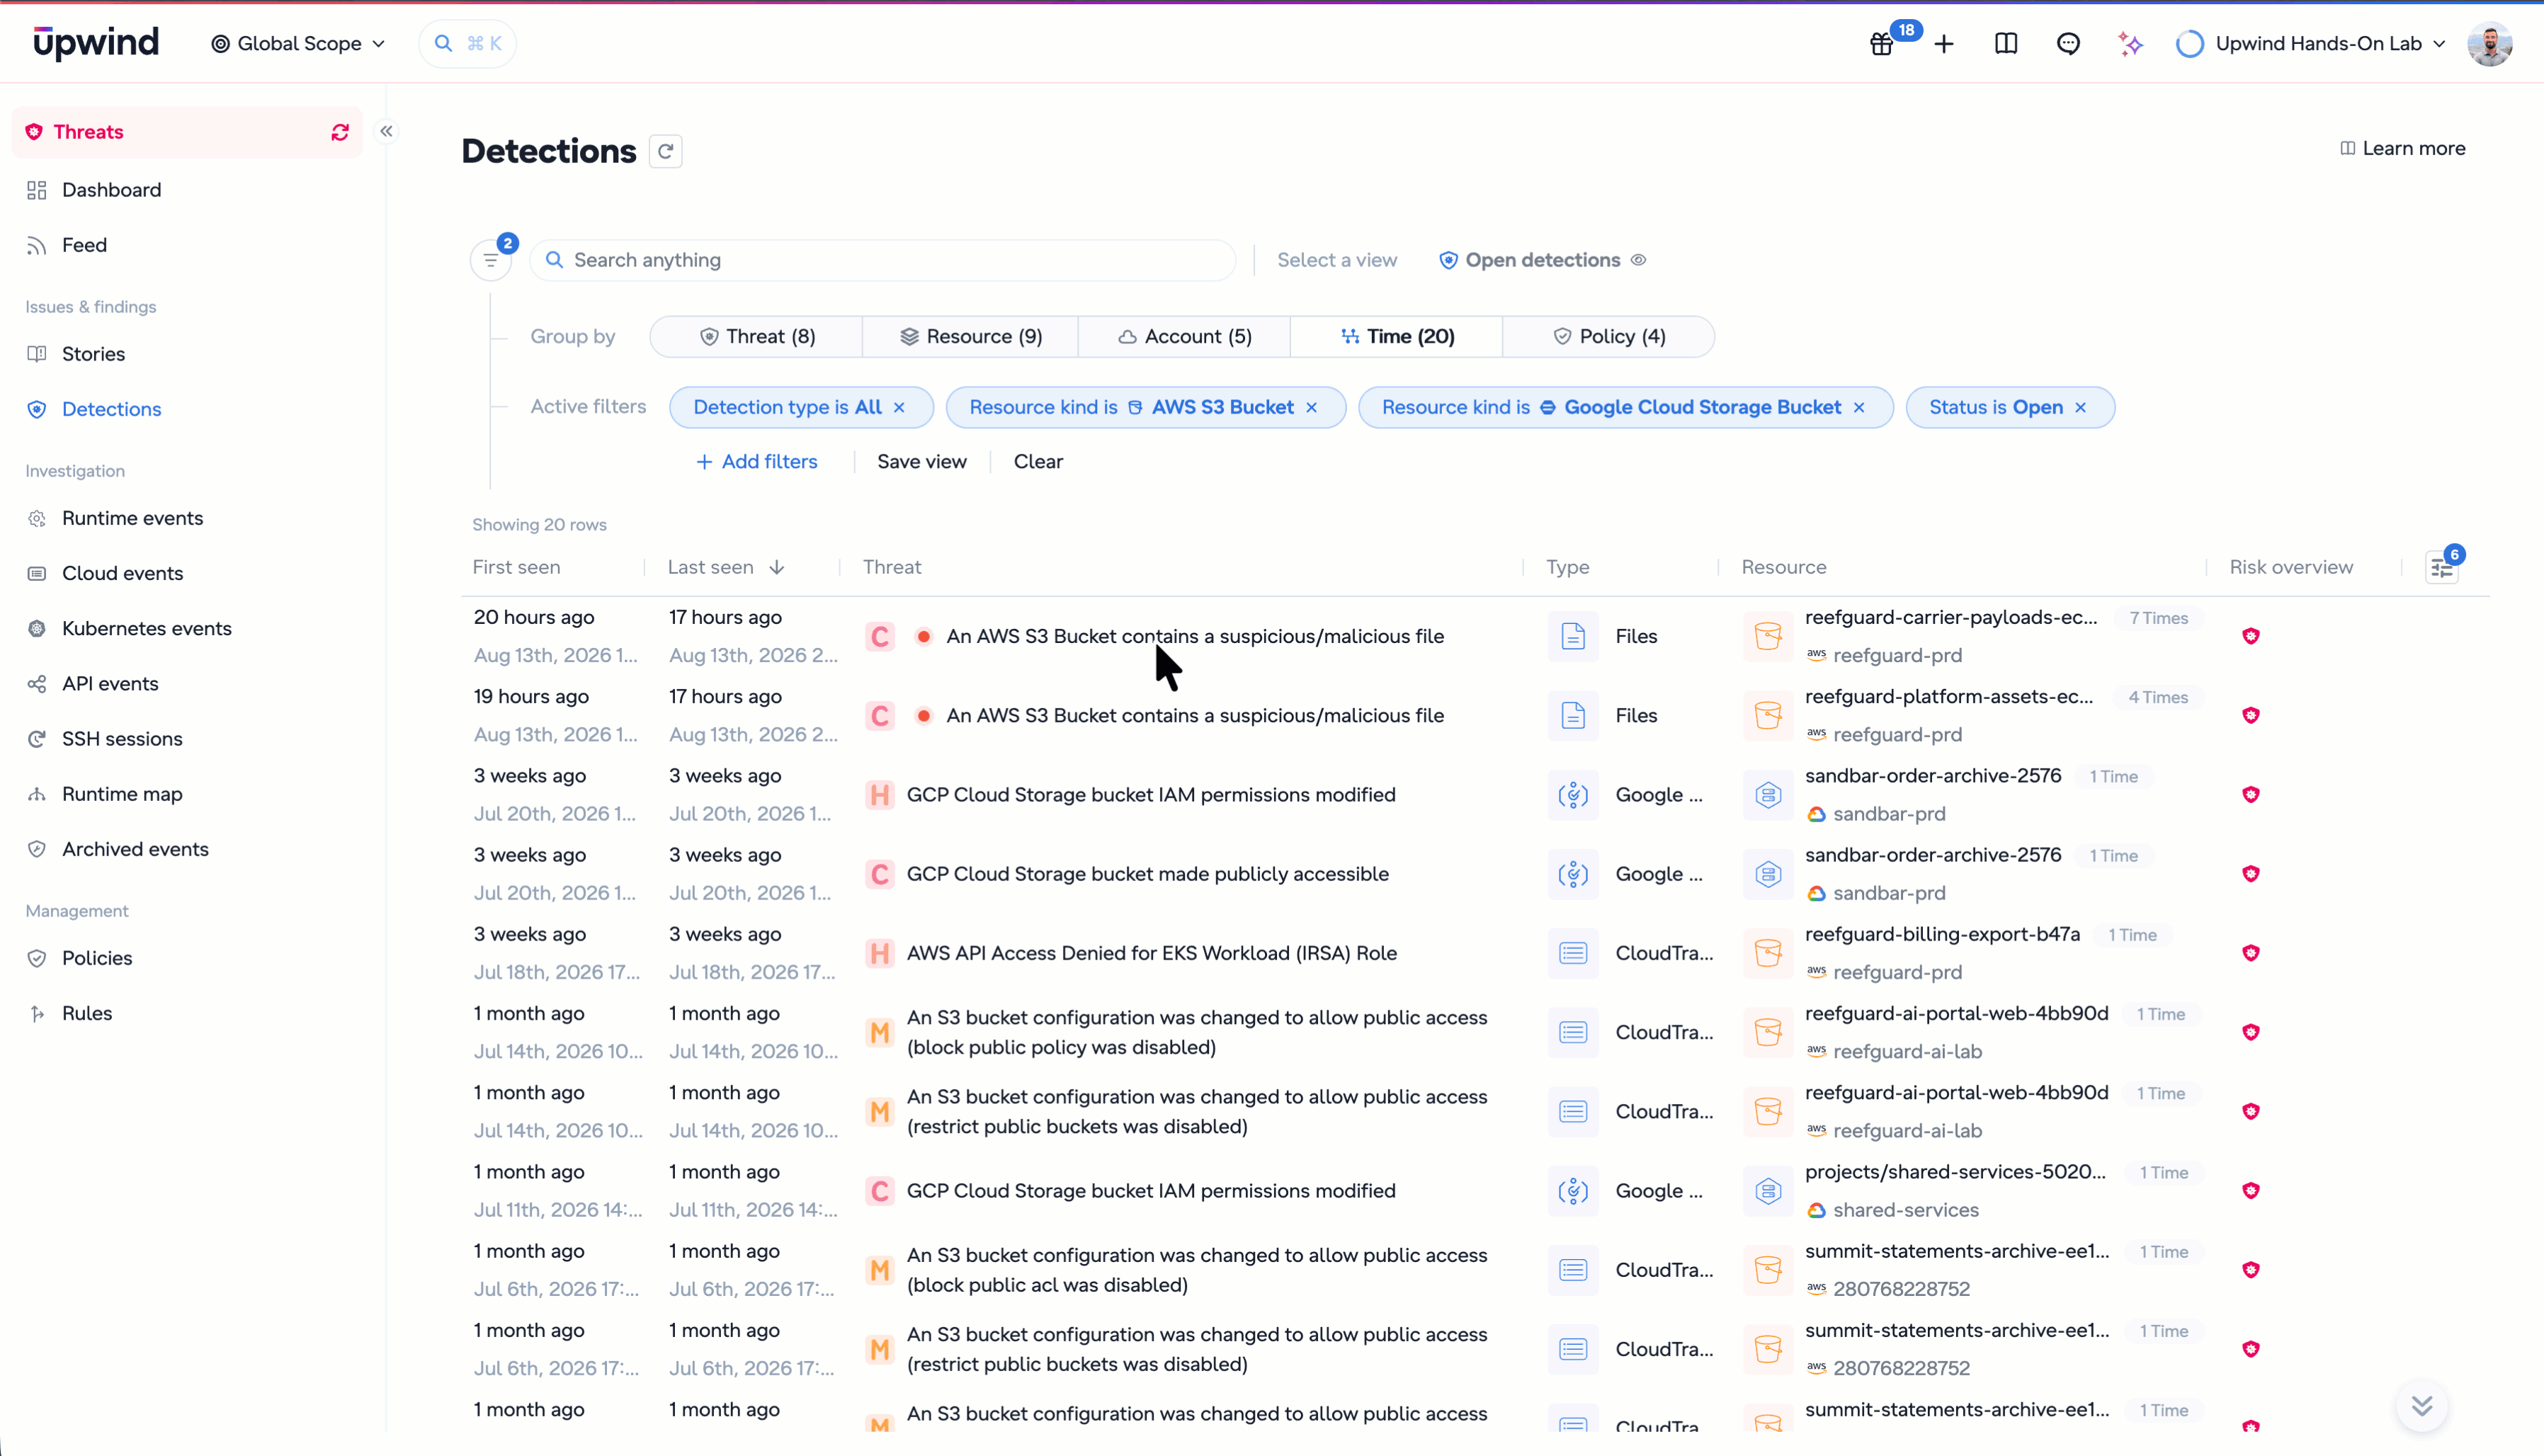Open Runtime events in the sidebar
Image resolution: width=2544 pixels, height=1456 pixels.
132,518
